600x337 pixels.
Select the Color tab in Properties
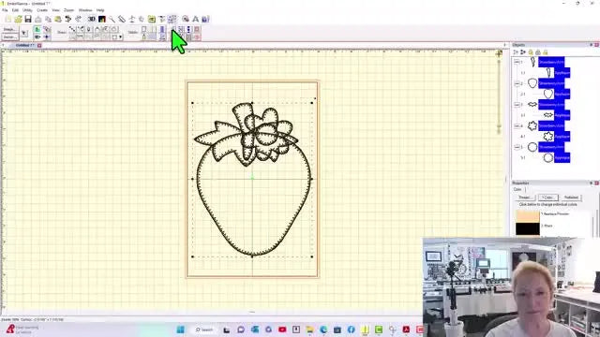517,189
